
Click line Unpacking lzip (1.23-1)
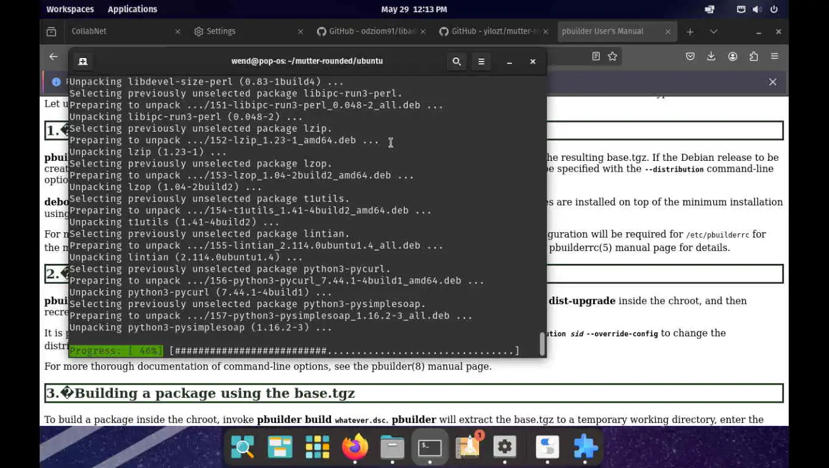pyautogui.click(x=148, y=152)
